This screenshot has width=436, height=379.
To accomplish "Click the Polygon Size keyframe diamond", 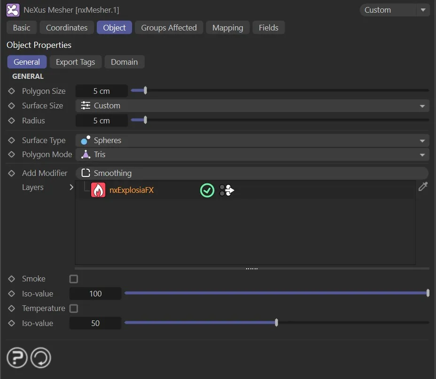I will click(x=12, y=91).
